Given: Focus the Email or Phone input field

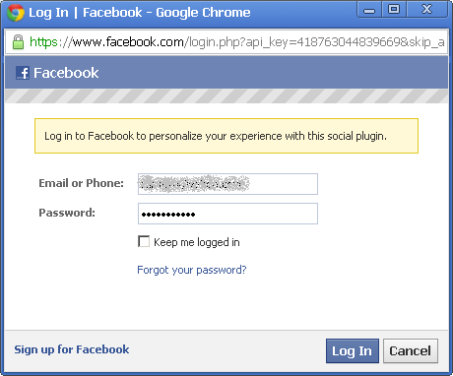Looking at the screenshot, I should [227, 184].
